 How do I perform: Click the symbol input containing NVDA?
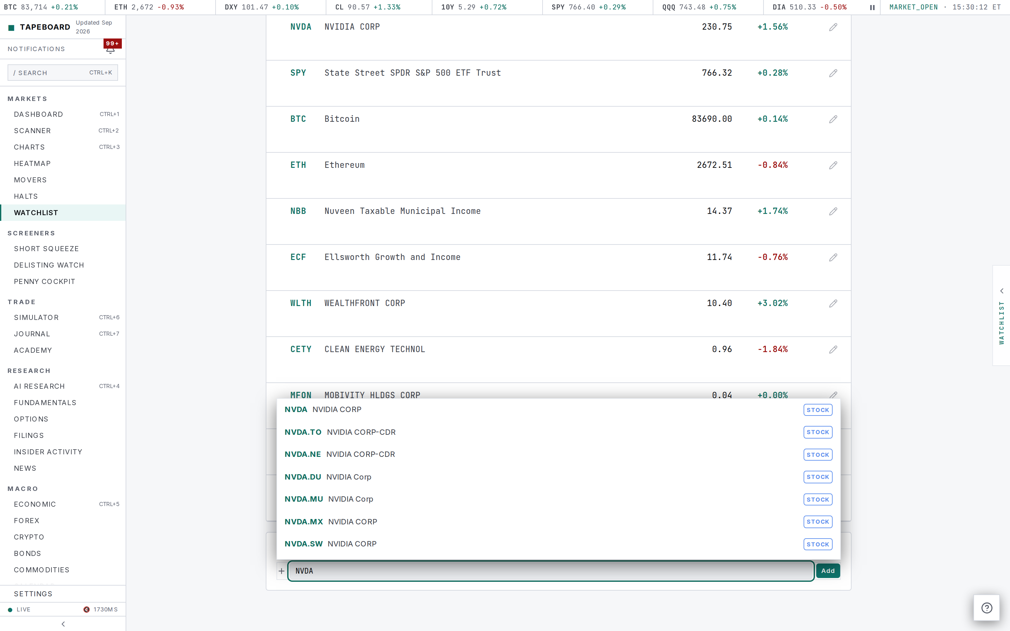[551, 571]
